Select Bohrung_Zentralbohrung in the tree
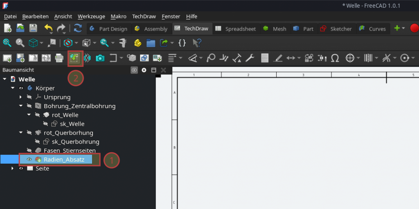 point(79,106)
